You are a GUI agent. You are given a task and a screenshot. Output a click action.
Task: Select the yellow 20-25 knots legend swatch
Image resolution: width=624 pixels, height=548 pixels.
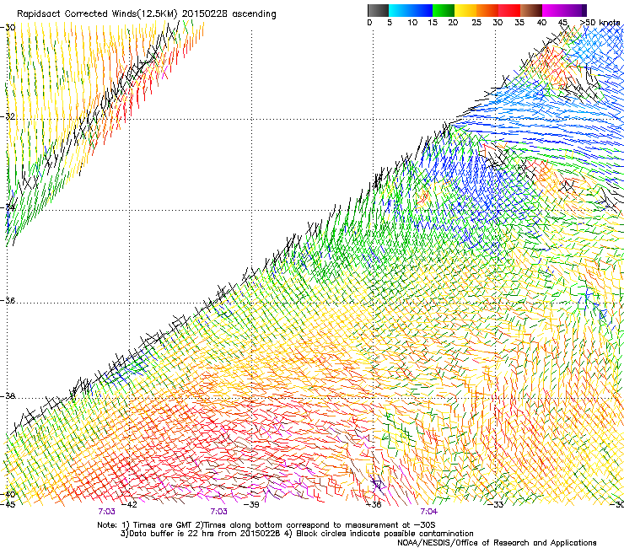tap(465, 10)
